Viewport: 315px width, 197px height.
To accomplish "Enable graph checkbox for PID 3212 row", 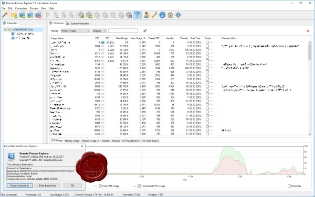I will click(x=207, y=57).
